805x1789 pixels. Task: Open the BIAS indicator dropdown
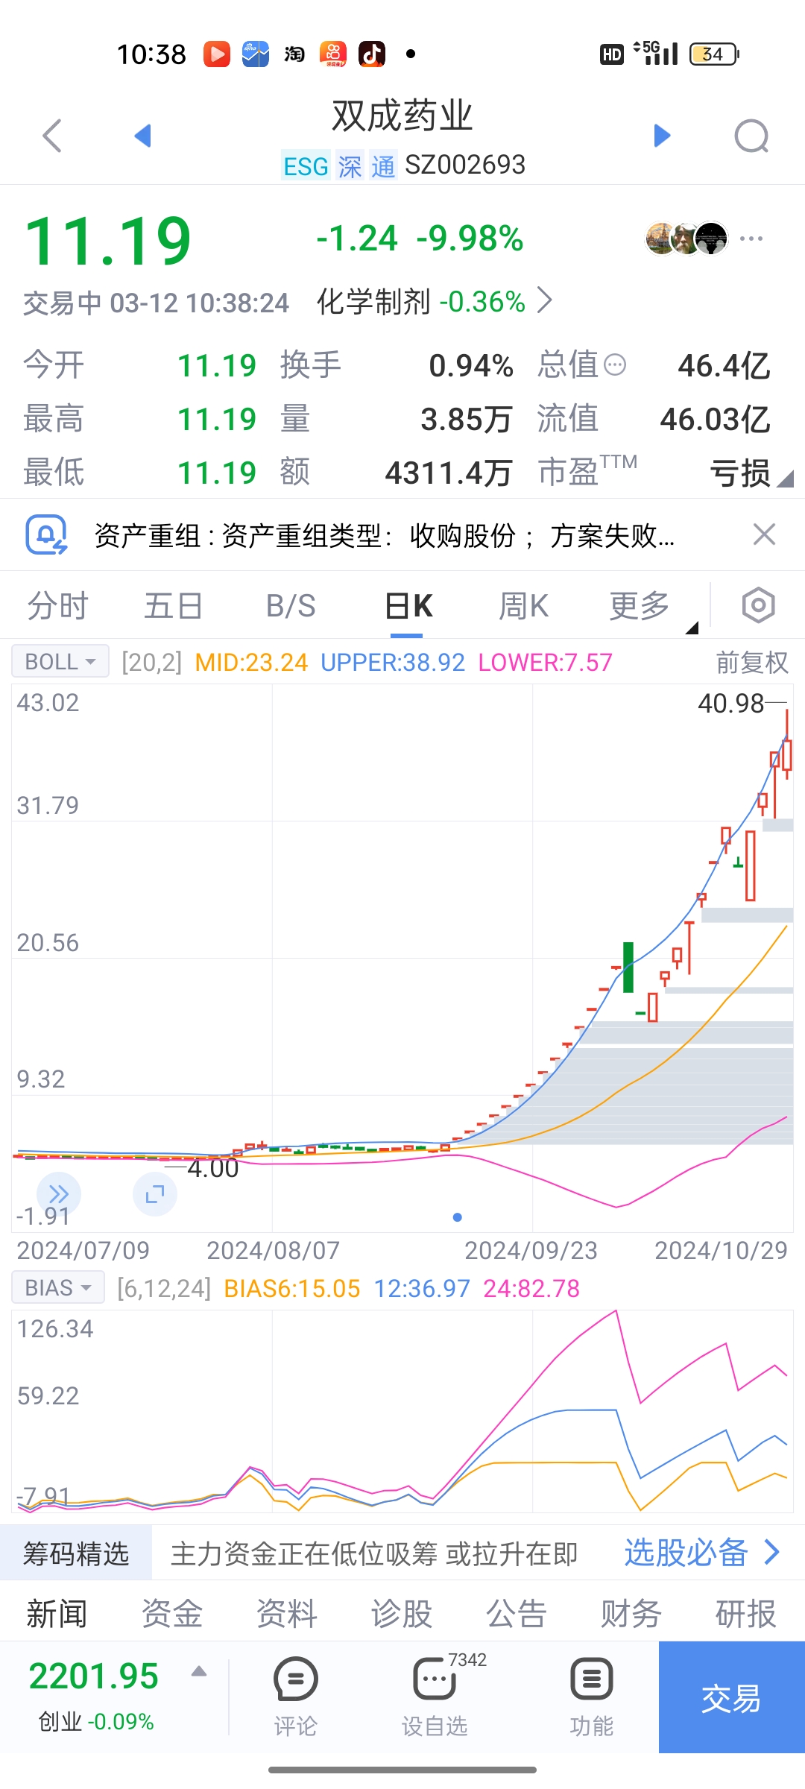(x=58, y=1287)
